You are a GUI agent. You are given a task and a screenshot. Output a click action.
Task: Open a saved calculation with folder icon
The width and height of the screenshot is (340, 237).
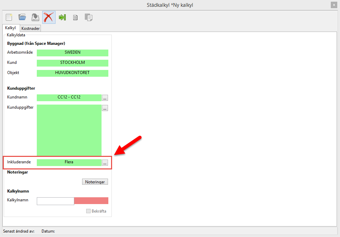click(x=22, y=17)
